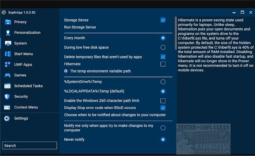Go to the Start Menu section
The height and width of the screenshot is (156, 255).
[24, 54]
